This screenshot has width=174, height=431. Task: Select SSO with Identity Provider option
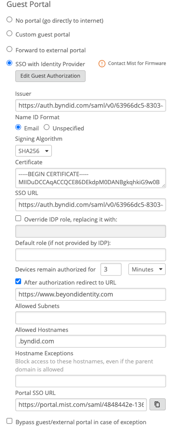(10, 64)
